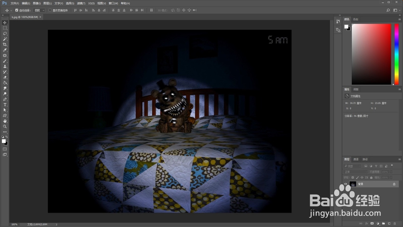Click the search icon in options bar

388,10
